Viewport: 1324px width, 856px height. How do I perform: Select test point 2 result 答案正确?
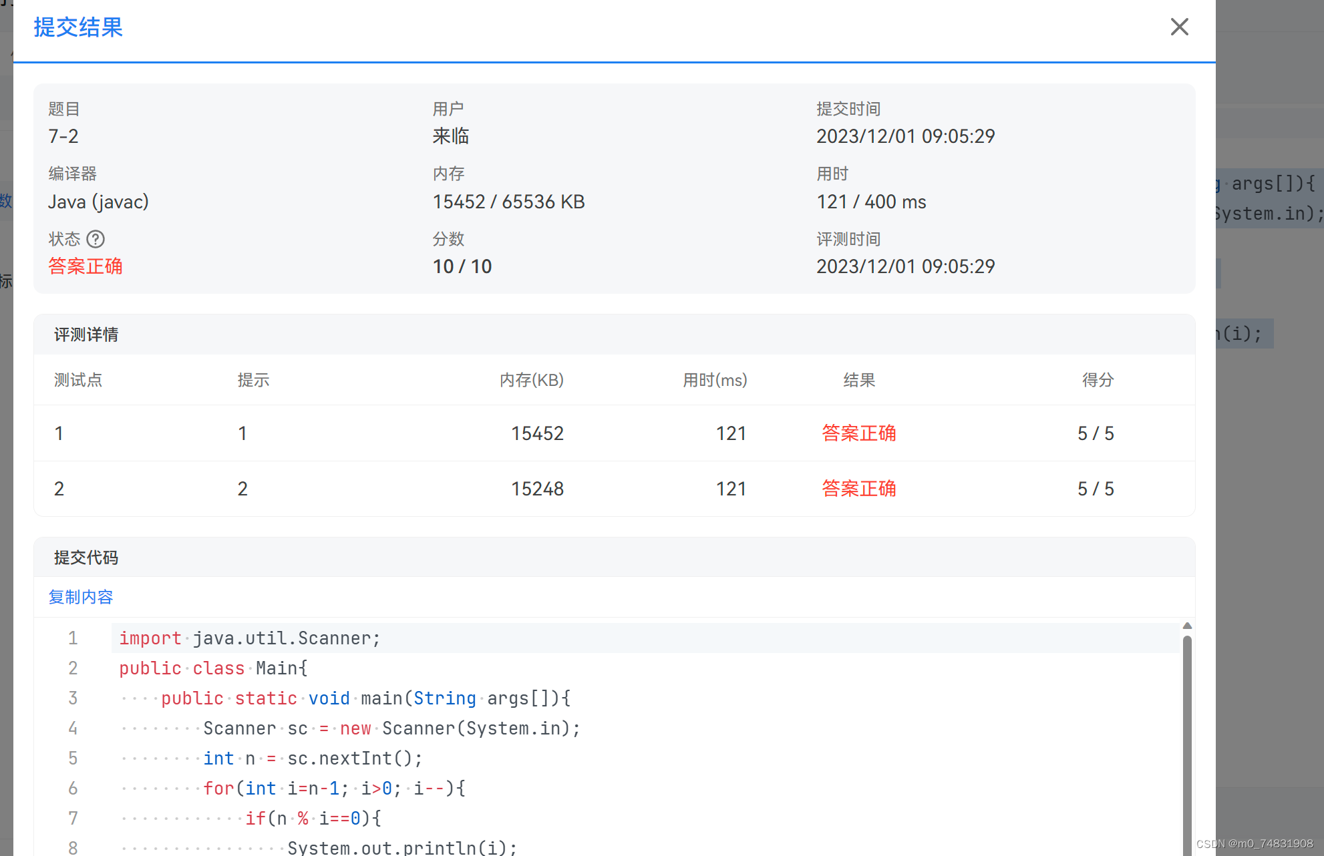coord(858,489)
